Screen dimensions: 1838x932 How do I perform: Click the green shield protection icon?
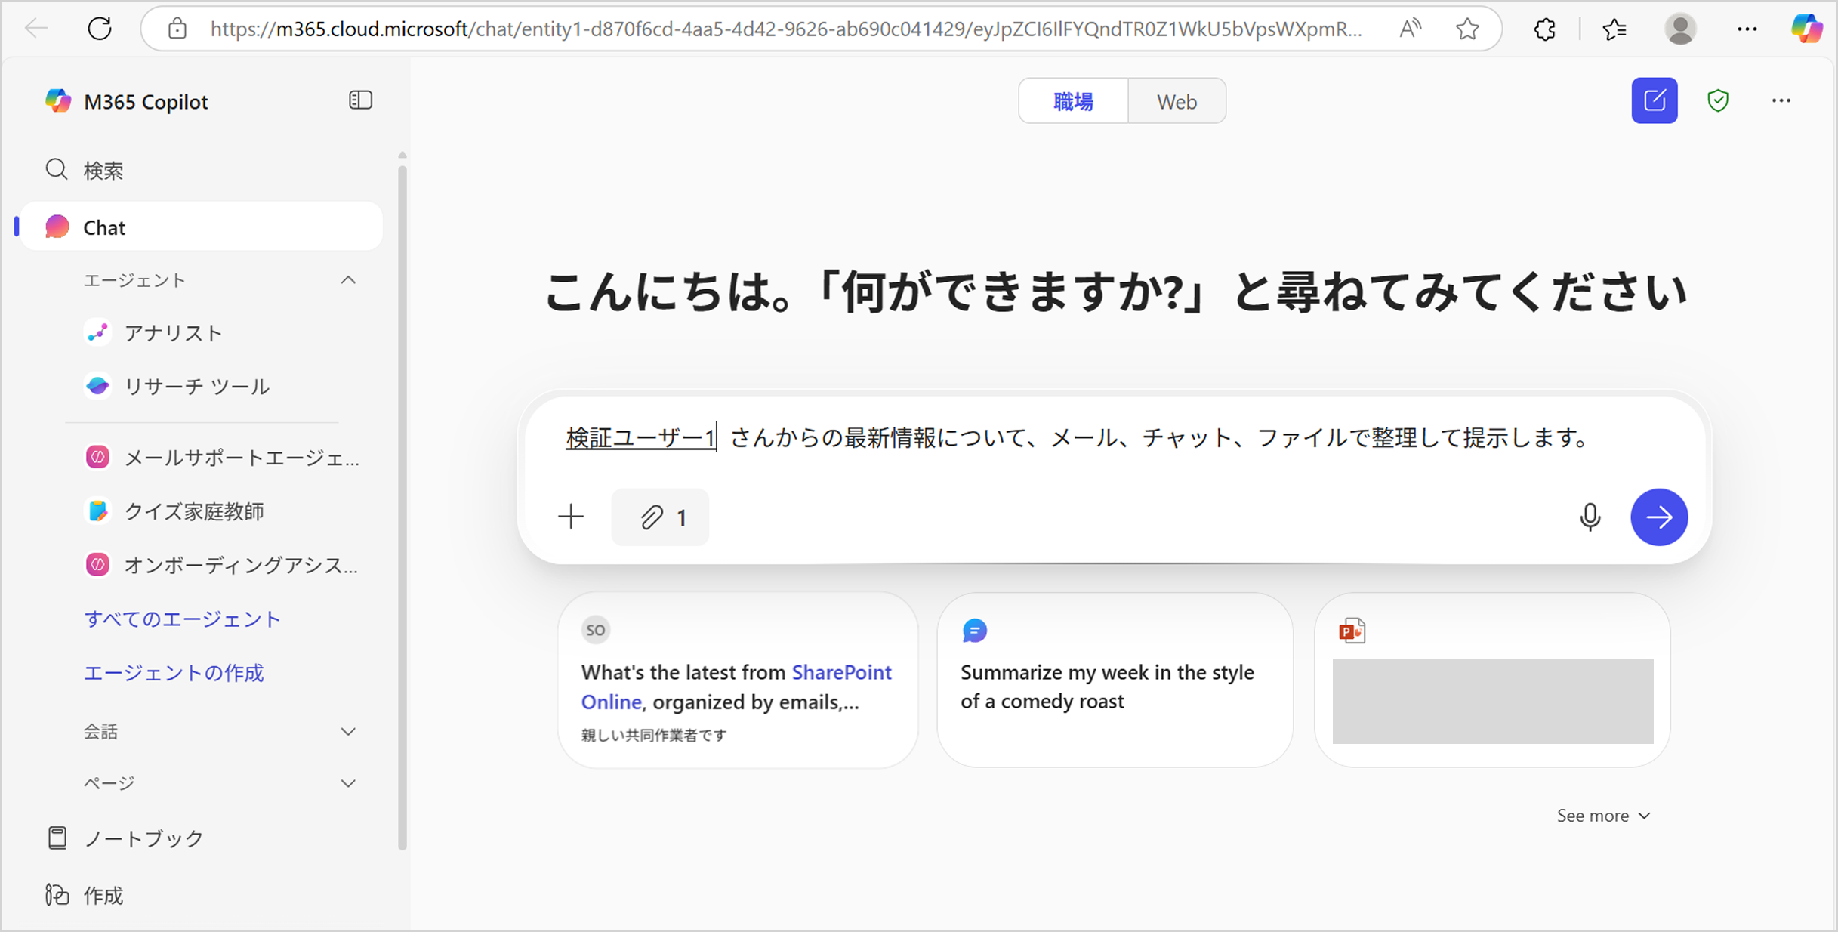click(x=1718, y=100)
